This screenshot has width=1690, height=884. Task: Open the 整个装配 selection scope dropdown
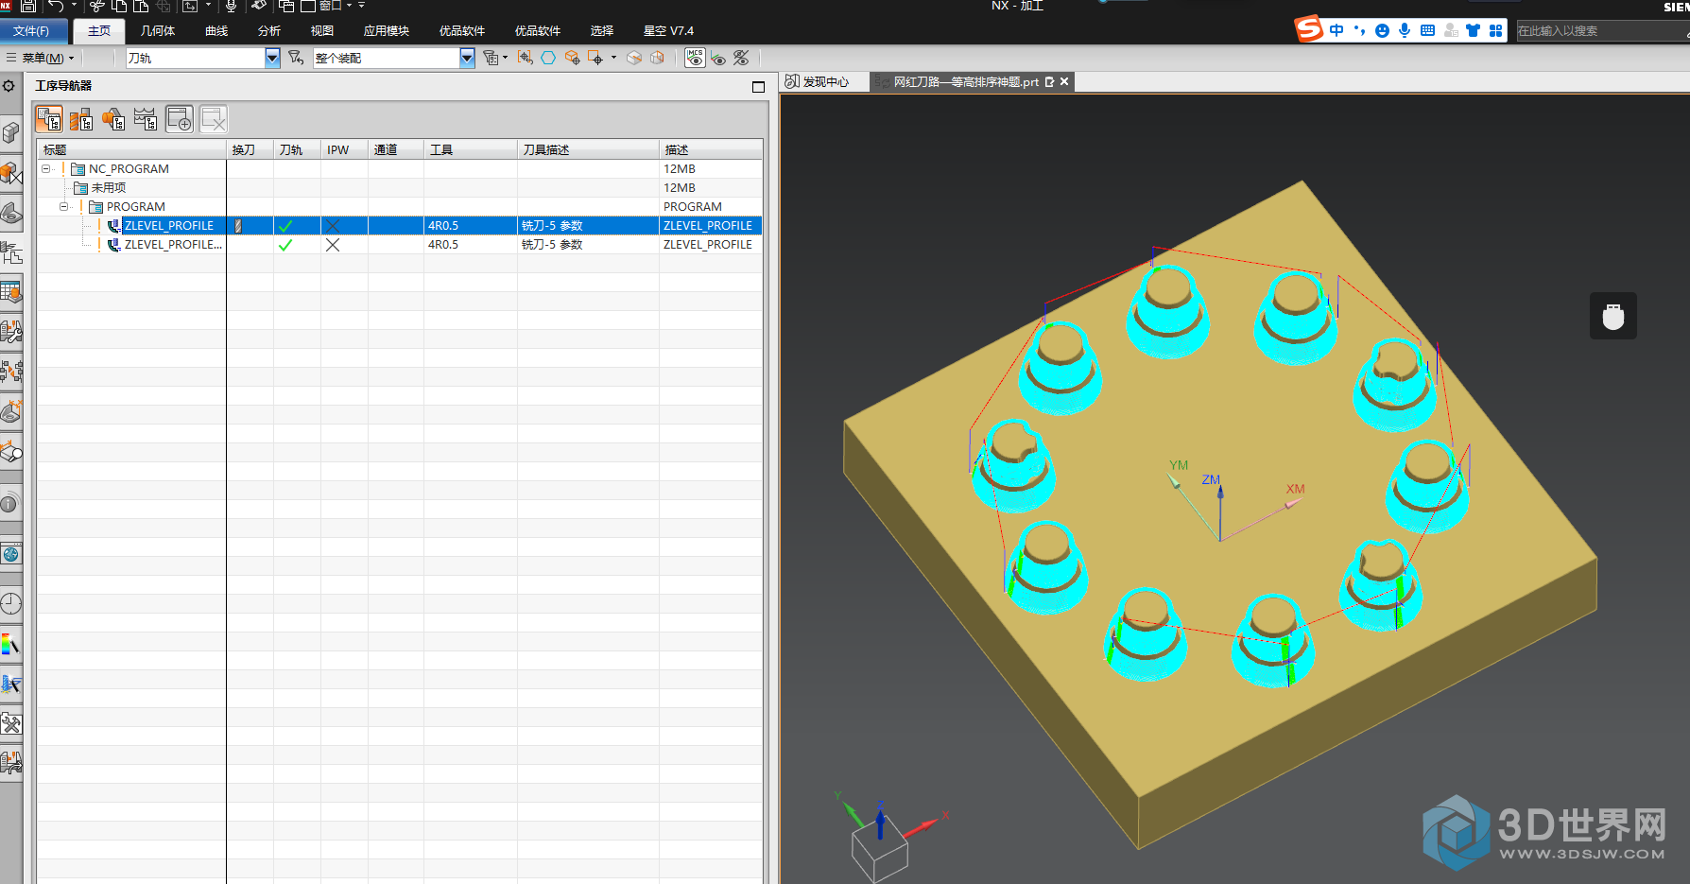pyautogui.click(x=467, y=58)
